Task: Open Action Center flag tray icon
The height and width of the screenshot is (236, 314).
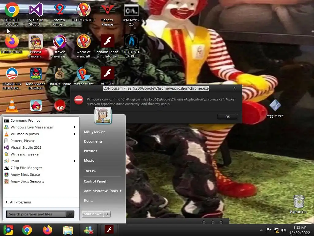Action: [269, 230]
